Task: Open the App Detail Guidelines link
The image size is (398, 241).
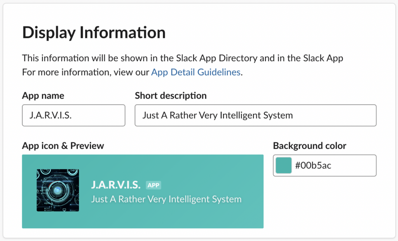Action: point(196,72)
